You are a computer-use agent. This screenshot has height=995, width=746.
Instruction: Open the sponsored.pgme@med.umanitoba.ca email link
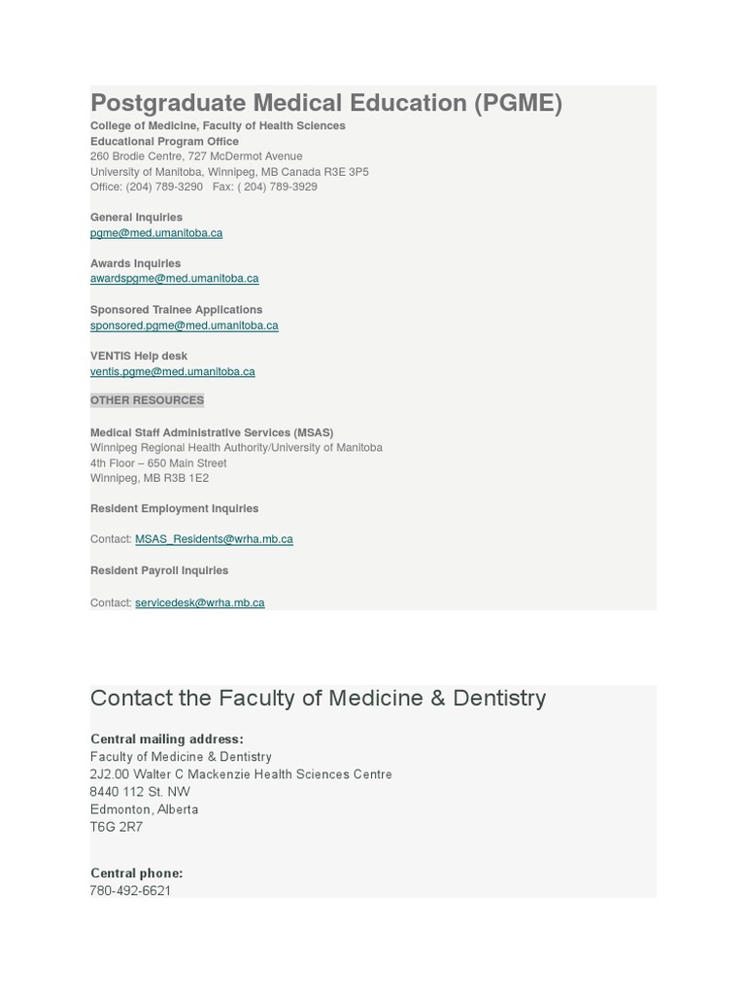[184, 326]
